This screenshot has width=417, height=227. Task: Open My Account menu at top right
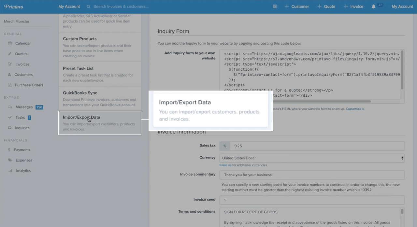[x=402, y=7]
